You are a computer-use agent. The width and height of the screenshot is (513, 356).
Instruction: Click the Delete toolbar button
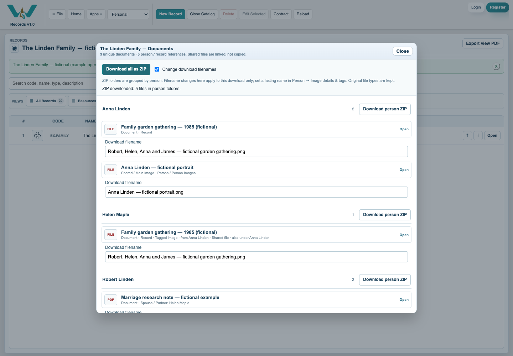(x=229, y=14)
